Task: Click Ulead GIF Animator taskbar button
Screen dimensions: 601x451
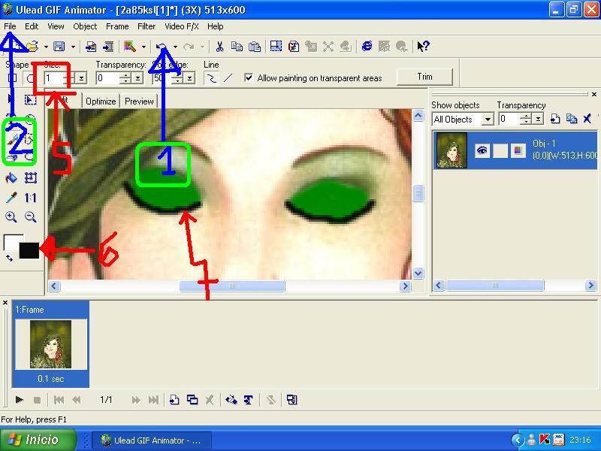Action: pos(152,440)
